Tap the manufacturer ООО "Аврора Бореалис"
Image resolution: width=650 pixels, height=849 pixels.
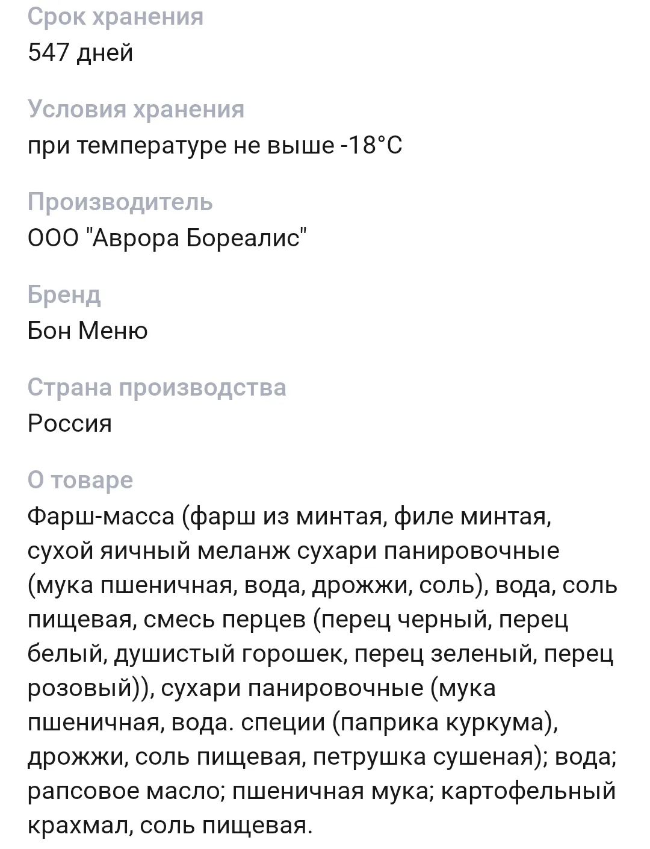coord(167,238)
